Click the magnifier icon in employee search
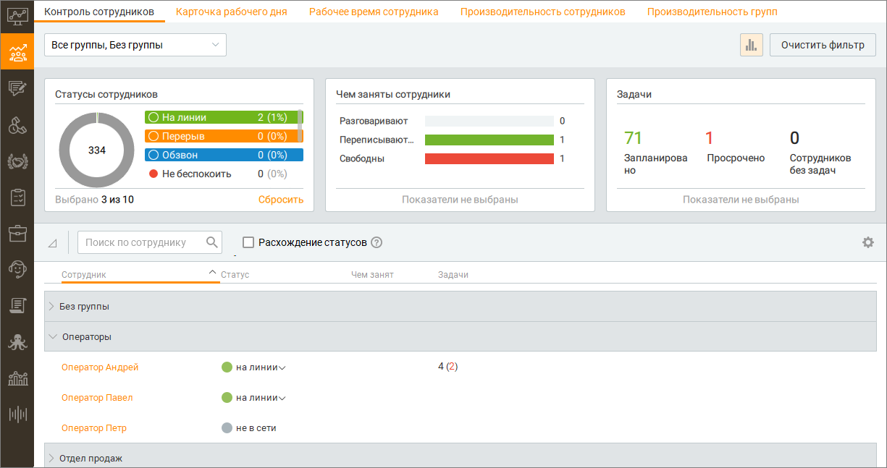887x468 pixels. (x=212, y=242)
